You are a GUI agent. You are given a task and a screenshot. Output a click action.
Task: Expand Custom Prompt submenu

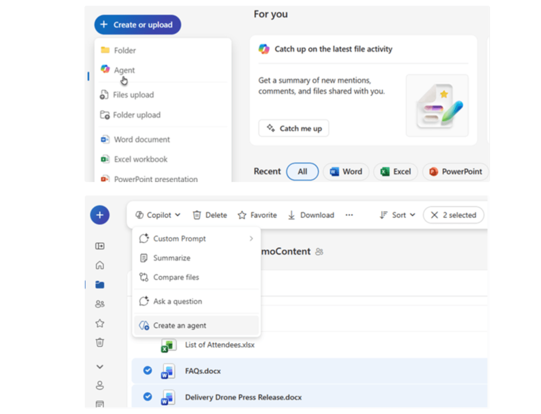point(196,239)
